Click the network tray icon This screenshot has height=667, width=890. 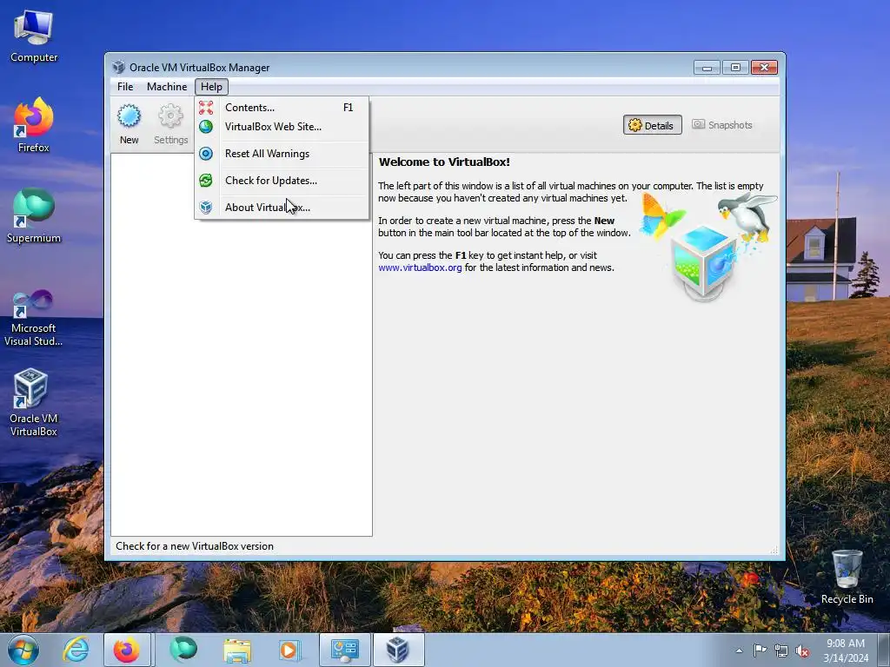pyautogui.click(x=781, y=650)
